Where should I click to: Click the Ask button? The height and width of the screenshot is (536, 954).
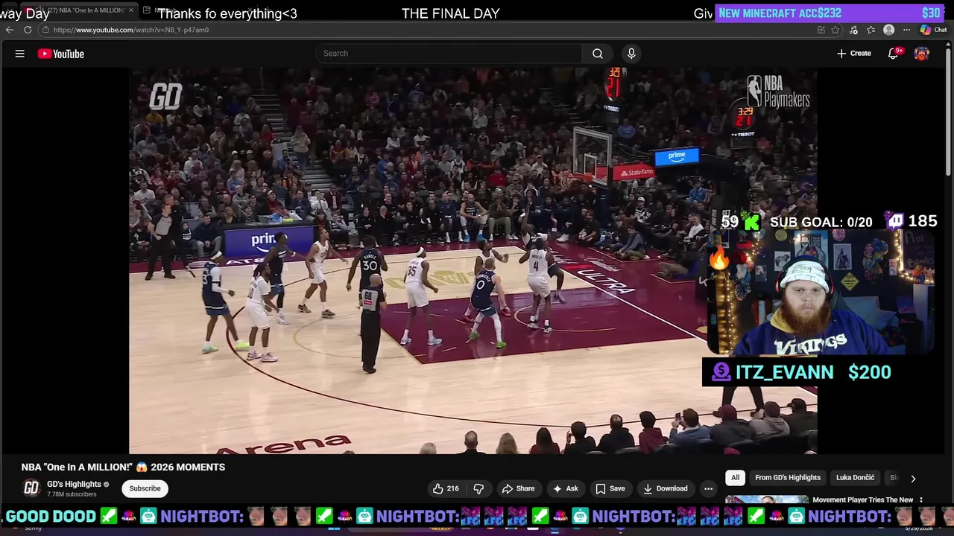[566, 488]
